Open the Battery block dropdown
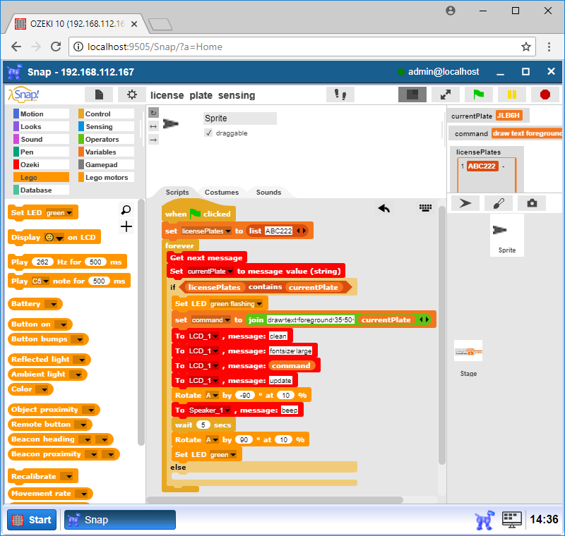The width and height of the screenshot is (565, 536). (54, 305)
